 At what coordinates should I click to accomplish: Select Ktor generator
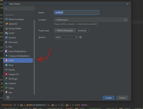tap(18, 47)
